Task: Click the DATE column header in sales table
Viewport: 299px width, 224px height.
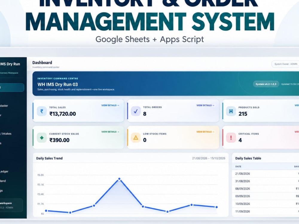Action: [238, 166]
